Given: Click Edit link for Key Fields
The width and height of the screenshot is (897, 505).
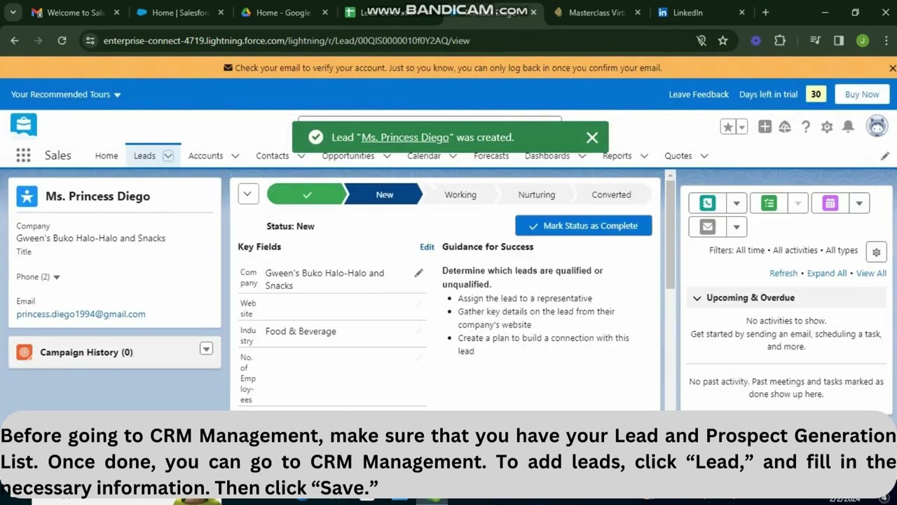Looking at the screenshot, I should tap(427, 247).
